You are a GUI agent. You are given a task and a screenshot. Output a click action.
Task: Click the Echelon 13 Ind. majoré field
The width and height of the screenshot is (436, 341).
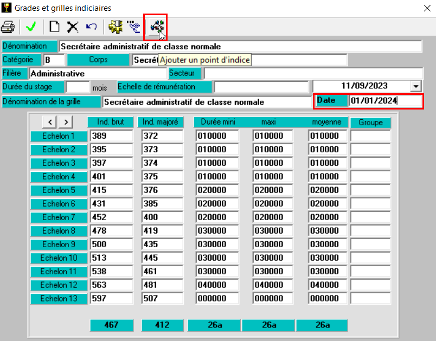tap(163, 299)
